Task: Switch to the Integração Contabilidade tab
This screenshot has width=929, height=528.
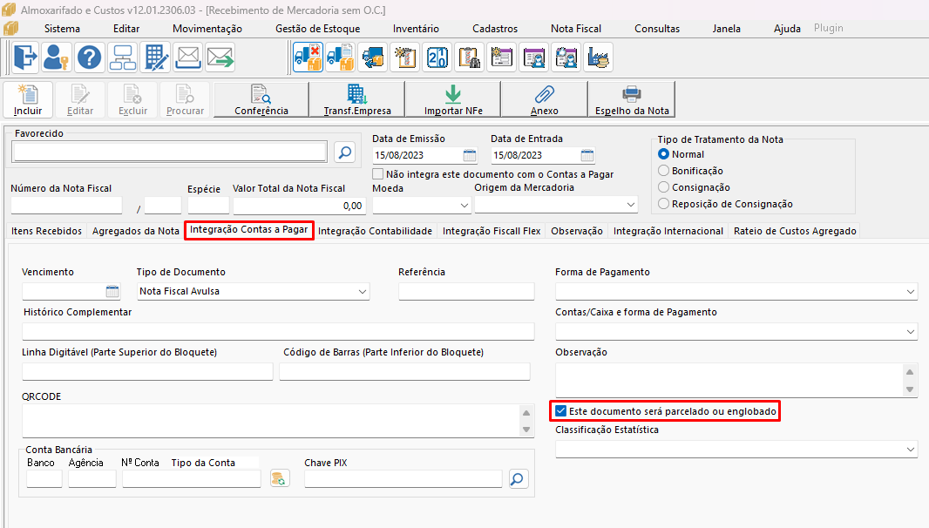Action: tap(375, 231)
